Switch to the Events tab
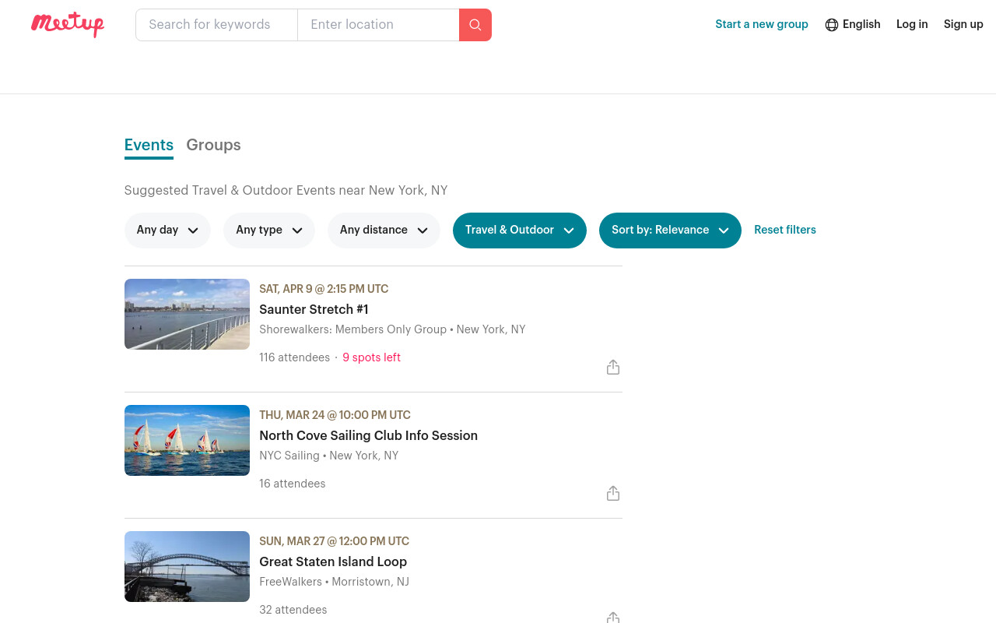 pyautogui.click(x=149, y=146)
